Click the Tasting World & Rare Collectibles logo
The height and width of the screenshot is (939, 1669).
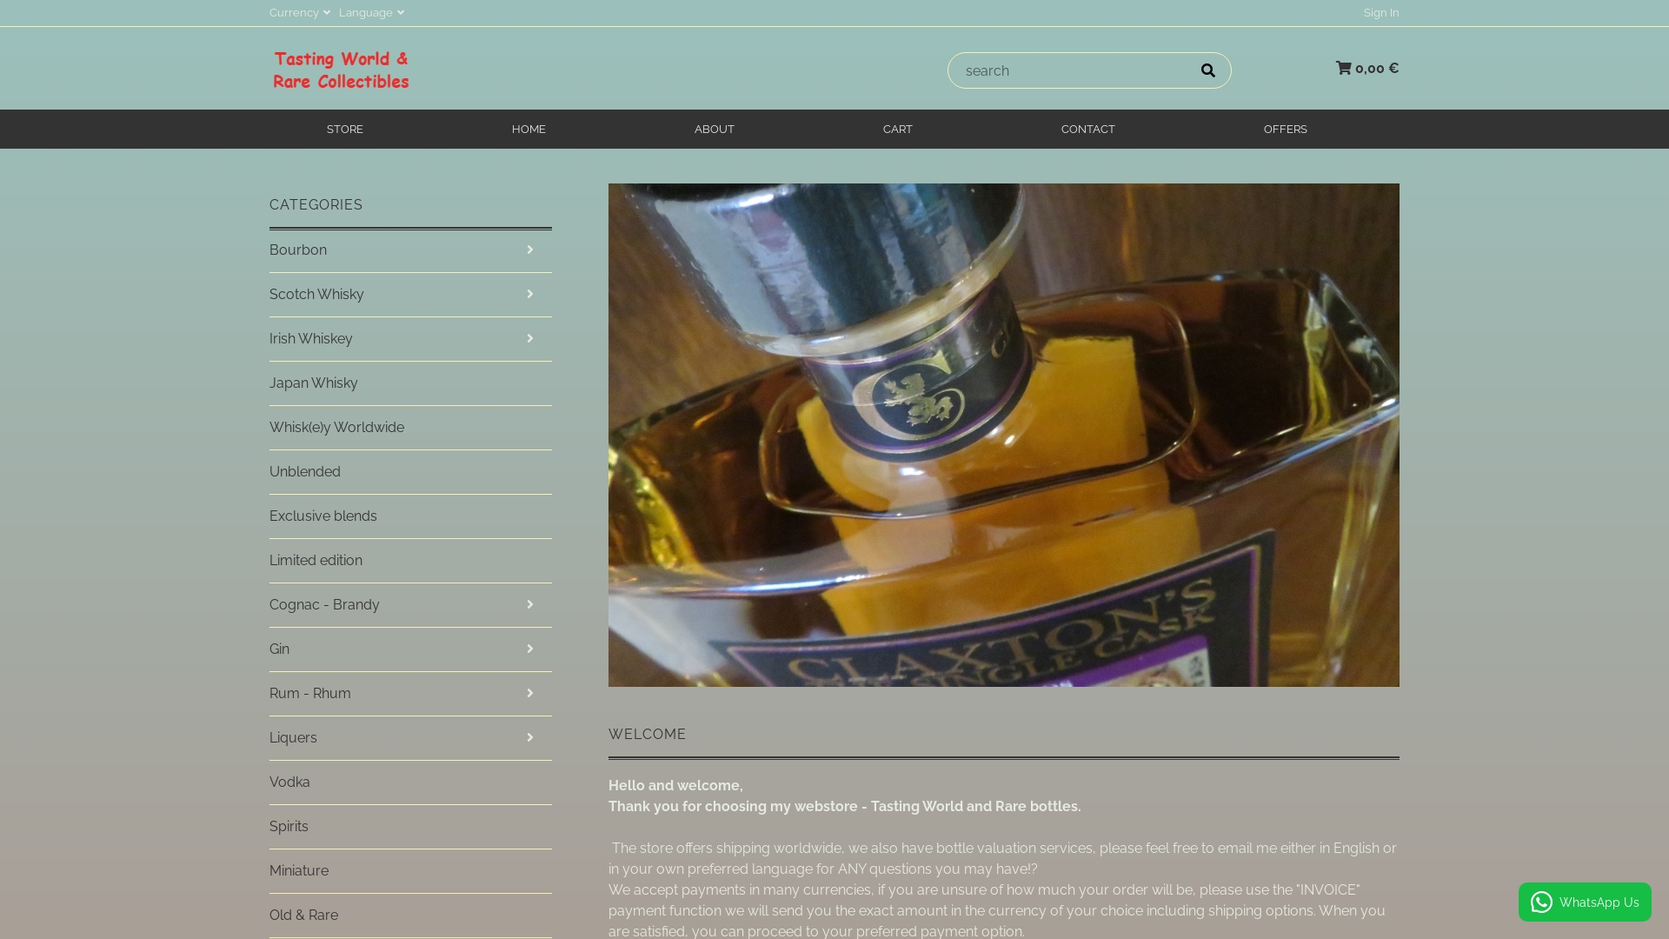pos(341,70)
